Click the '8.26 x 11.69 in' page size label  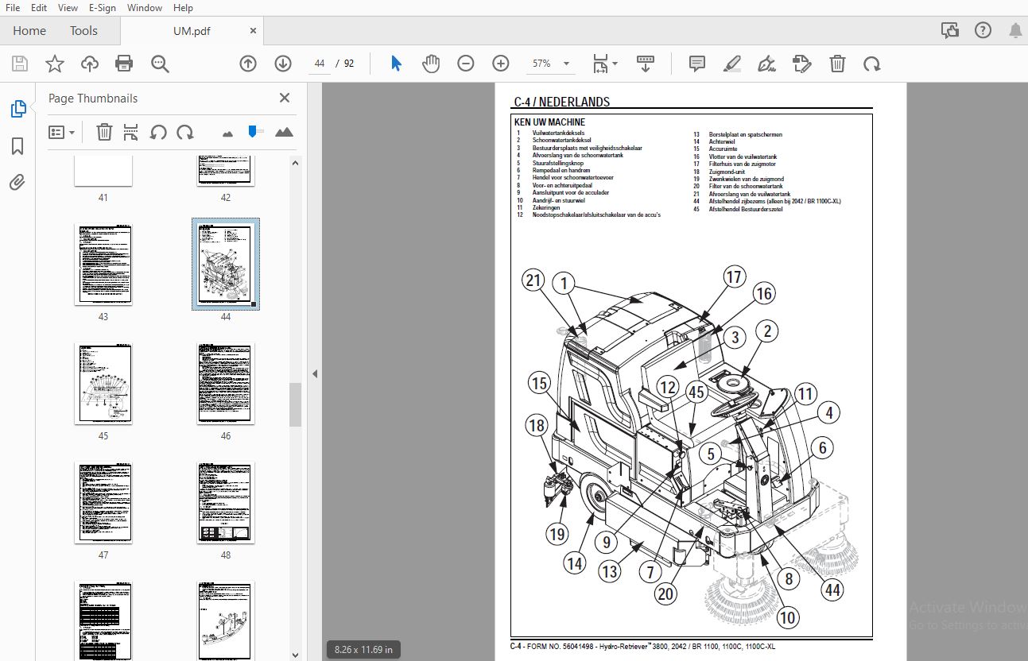click(362, 650)
